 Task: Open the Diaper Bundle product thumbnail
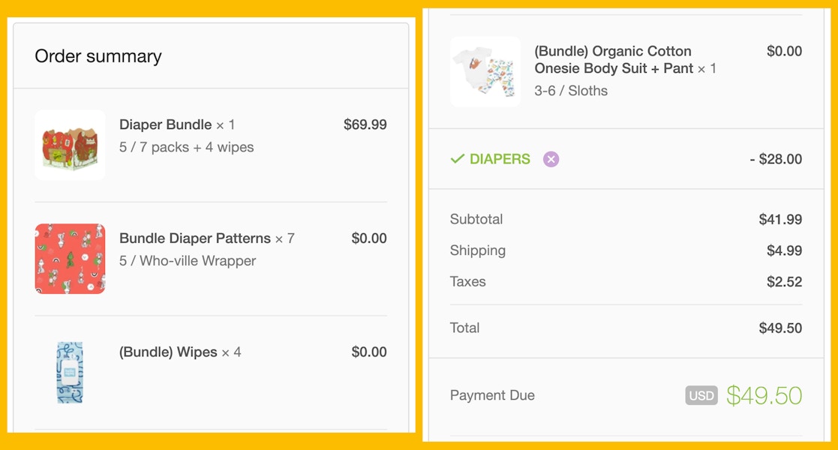tap(70, 145)
